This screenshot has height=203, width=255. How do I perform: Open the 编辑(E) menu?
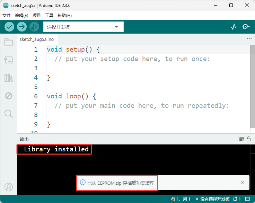point(21,16)
